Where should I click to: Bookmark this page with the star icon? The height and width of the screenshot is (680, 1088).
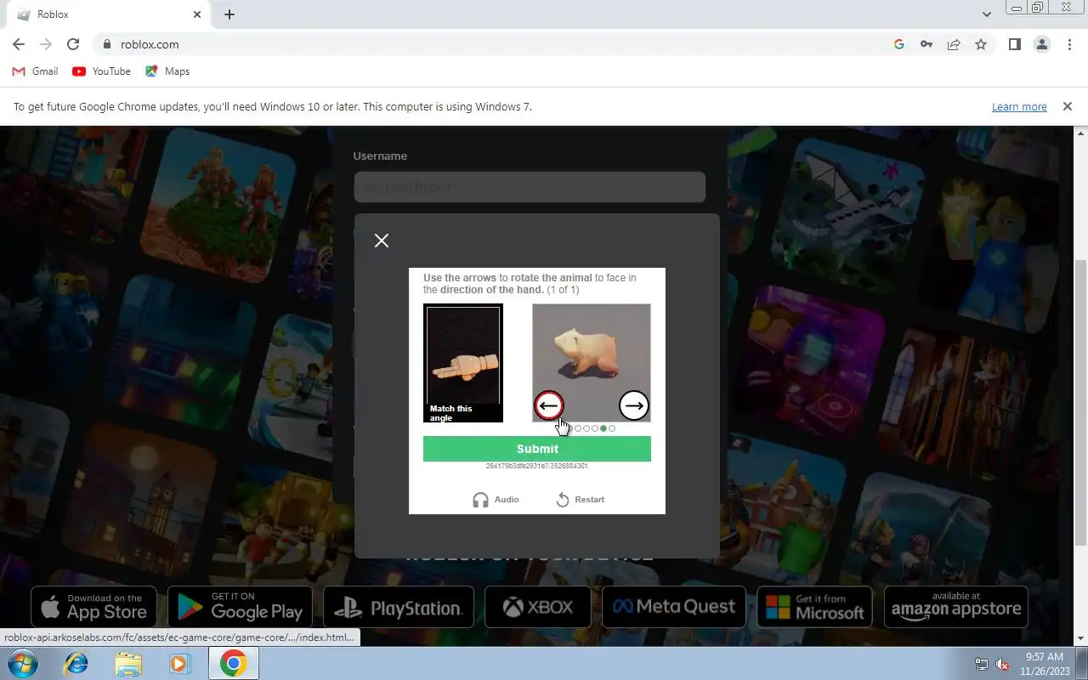(x=981, y=44)
